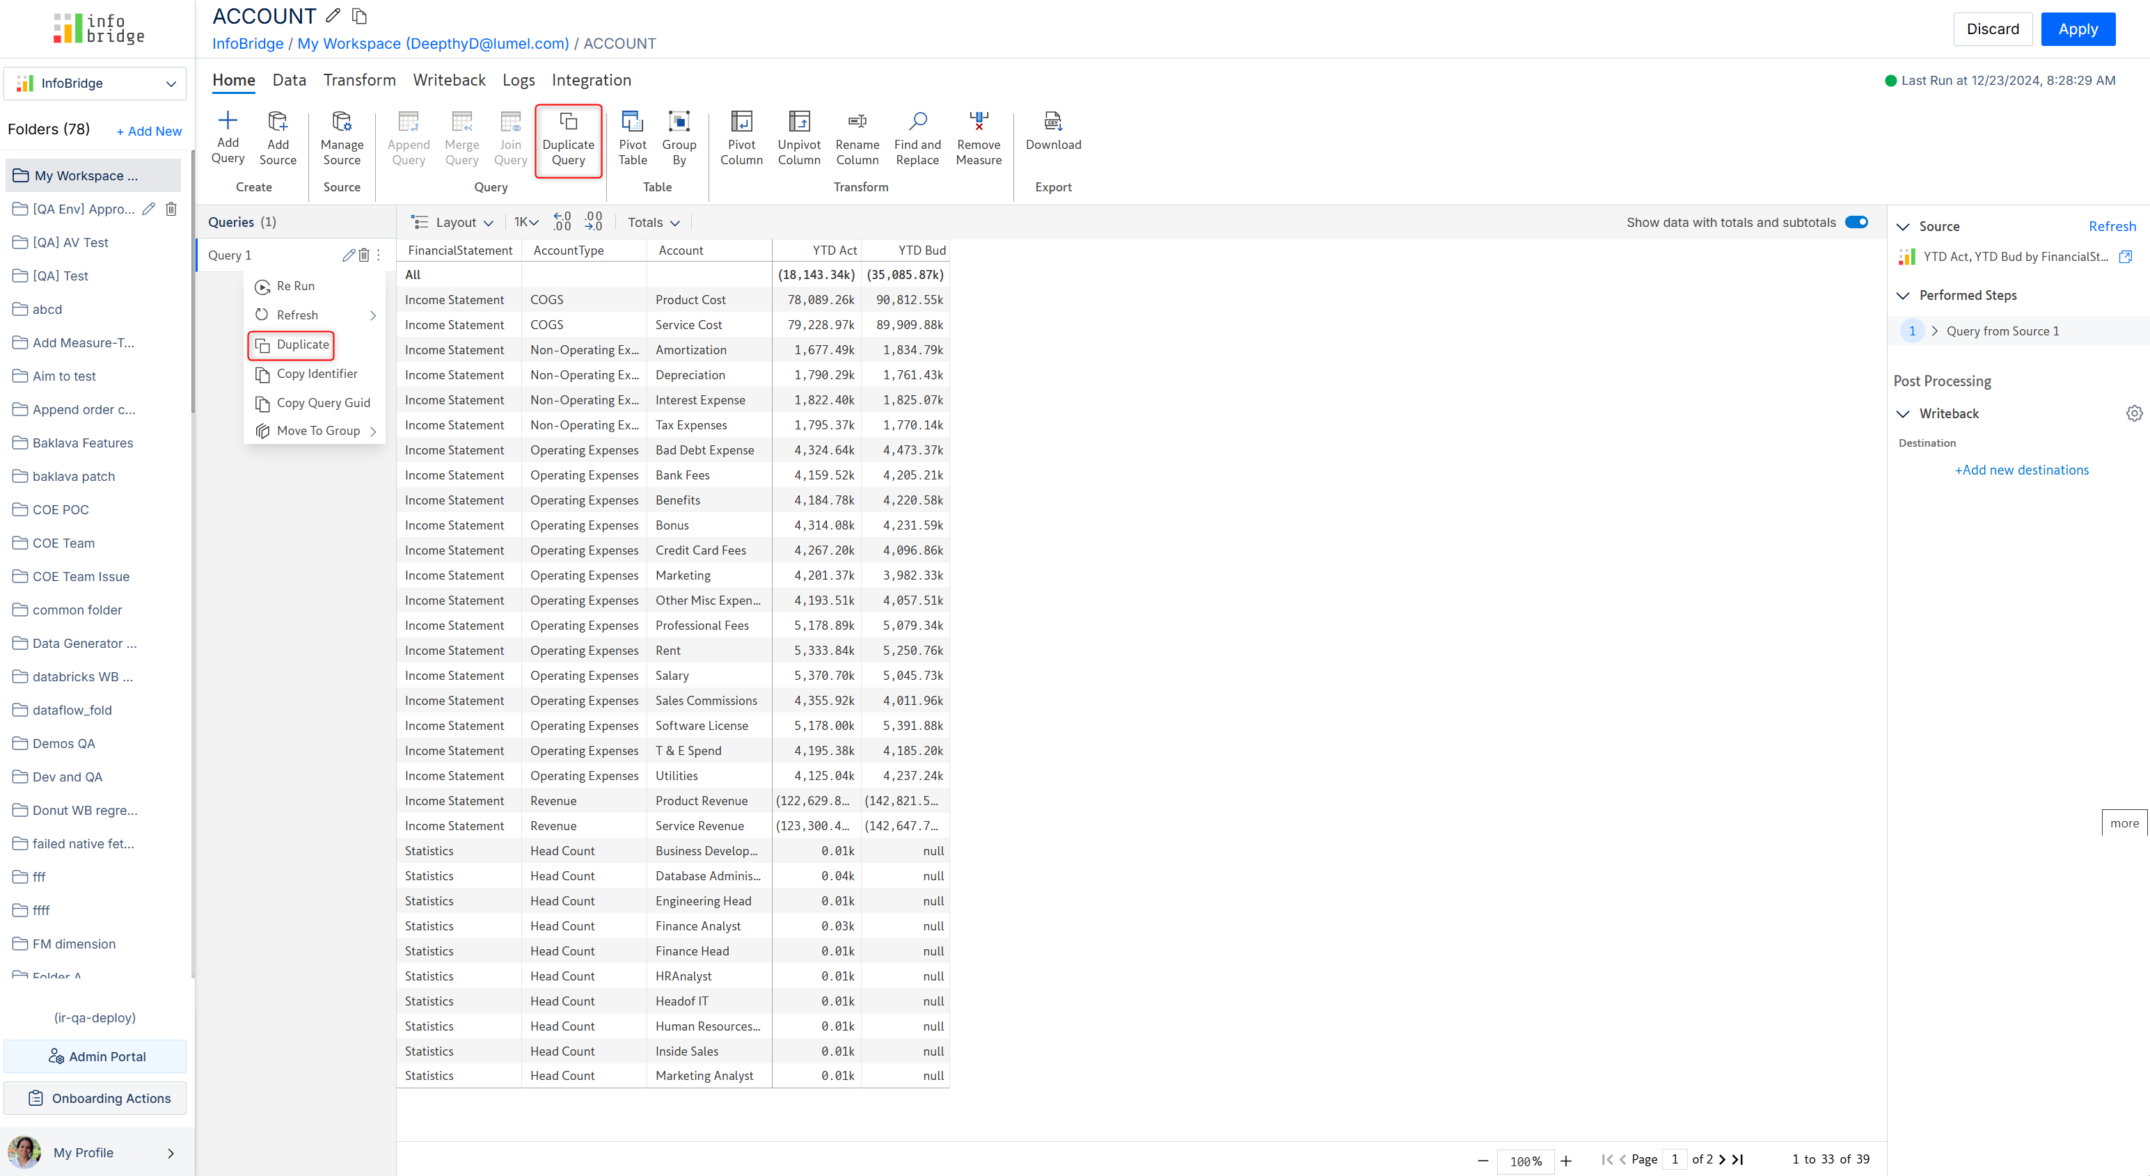This screenshot has height=1176, width=2150.
Task: Collapse the Performed Steps section
Action: (x=1903, y=296)
